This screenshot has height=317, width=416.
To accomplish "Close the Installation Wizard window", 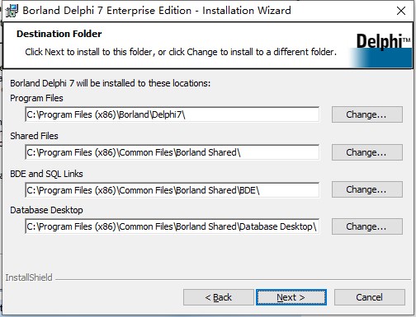I will (401, 11).
